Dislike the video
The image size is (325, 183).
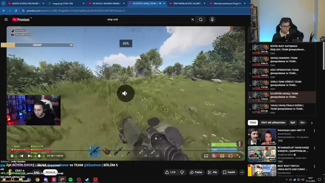(182, 172)
